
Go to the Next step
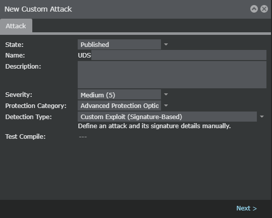(246, 208)
